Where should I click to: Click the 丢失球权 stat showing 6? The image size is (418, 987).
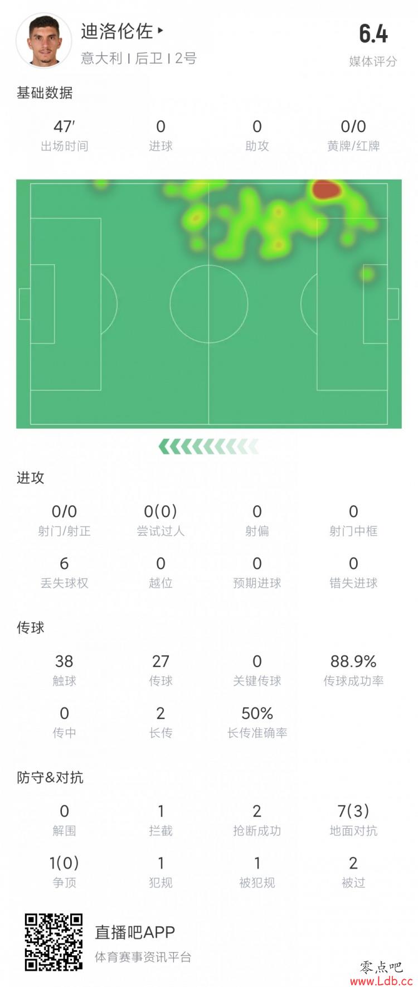click(x=64, y=572)
